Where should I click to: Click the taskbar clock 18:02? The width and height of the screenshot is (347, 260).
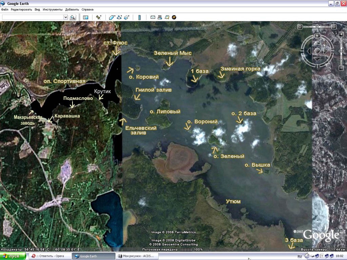pos(339,256)
